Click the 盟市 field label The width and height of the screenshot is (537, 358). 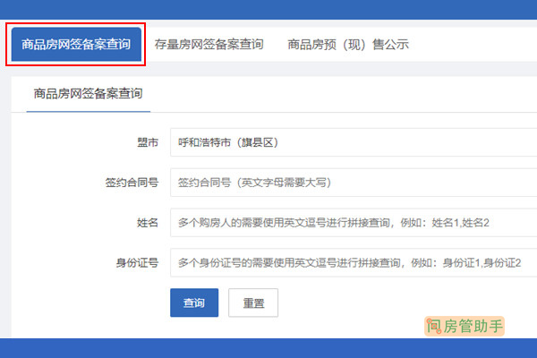[148, 142]
